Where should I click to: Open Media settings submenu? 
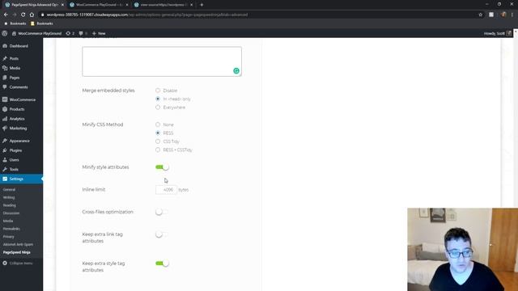click(x=8, y=221)
